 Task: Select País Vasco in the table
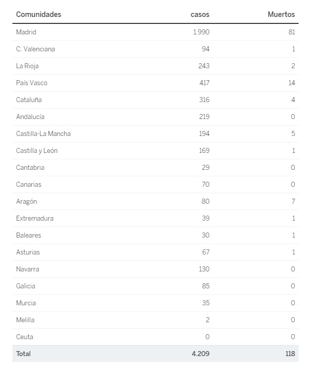[x=32, y=83]
